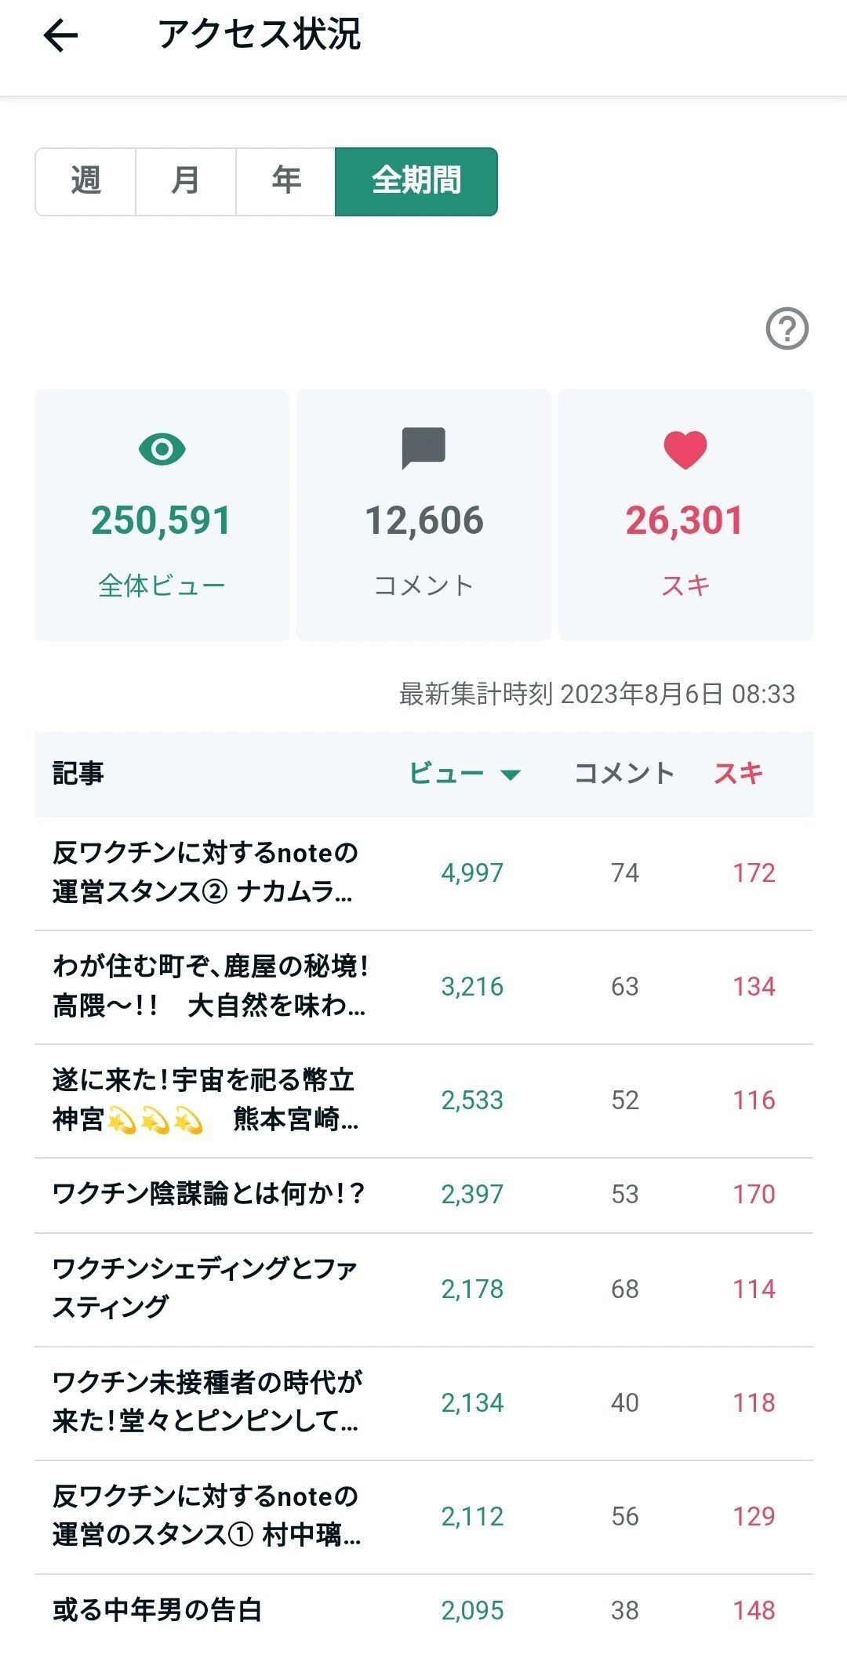This screenshot has width=847, height=1654.
Task: Open the 全体ビュー 250,591 card
Action: (x=162, y=515)
